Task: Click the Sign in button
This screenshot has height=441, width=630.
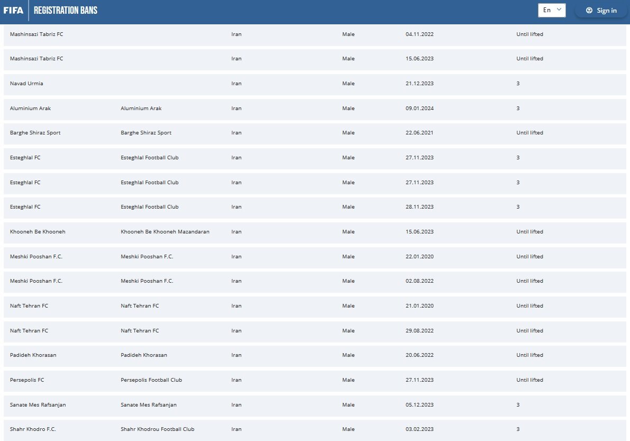Action: [606, 10]
